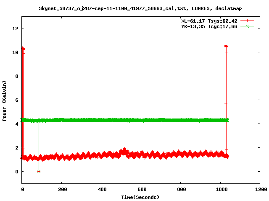The height and width of the screenshot is (201, 269).
Task: Click the y-axis tick label 8
Action: click(x=16, y=76)
